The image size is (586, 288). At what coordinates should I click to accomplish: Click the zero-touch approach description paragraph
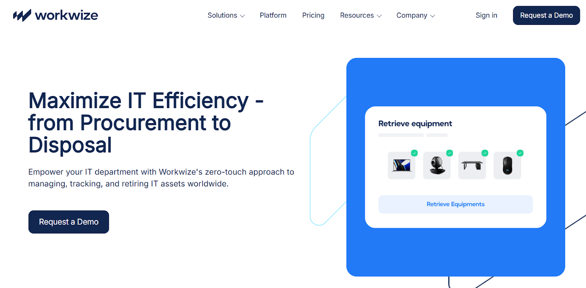coord(161,178)
